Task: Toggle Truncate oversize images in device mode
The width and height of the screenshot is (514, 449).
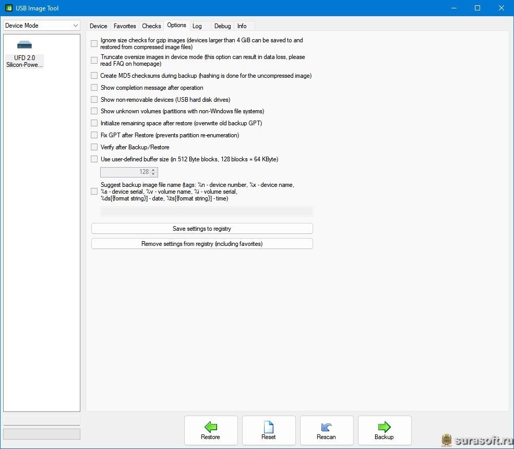Action: tap(94, 61)
